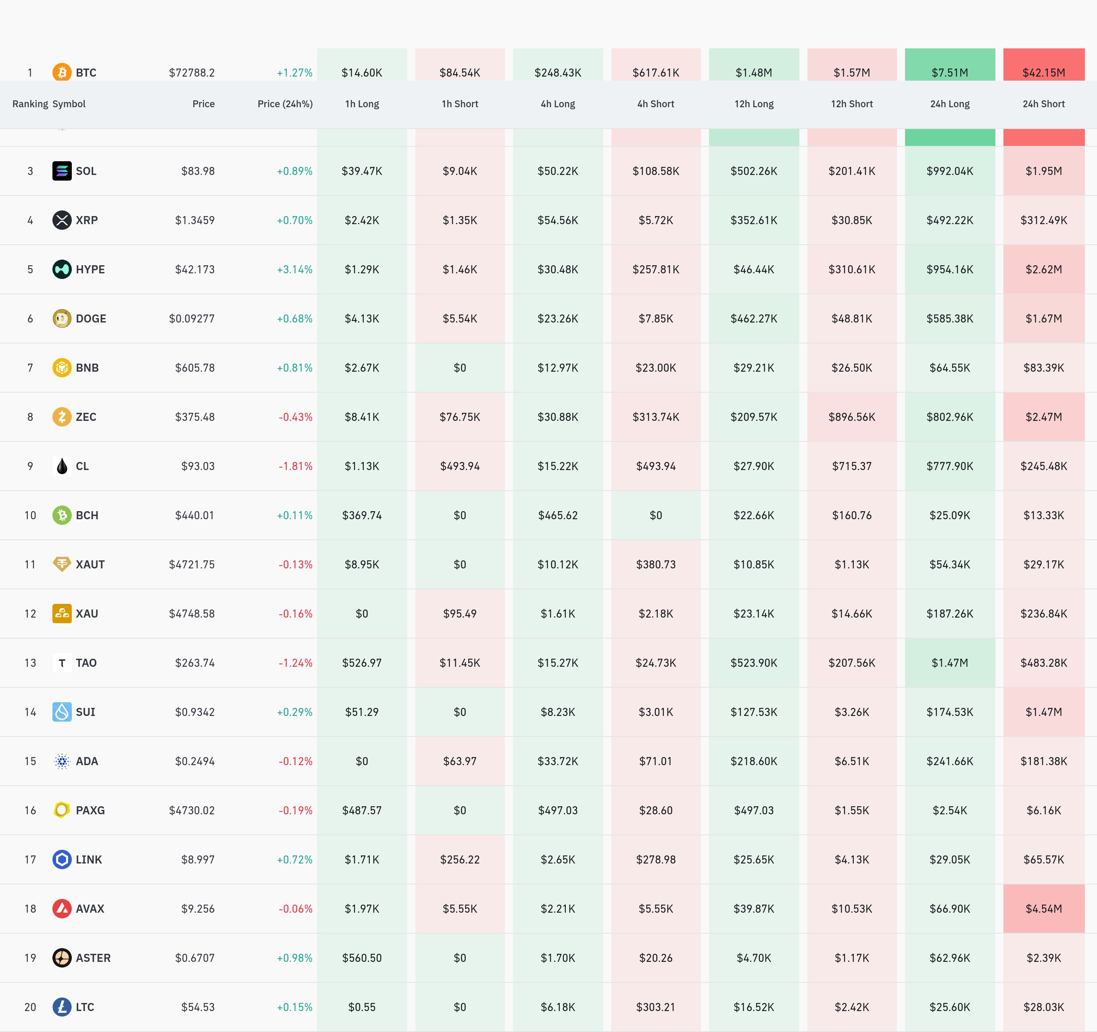Click AVAX 24h Short $4.54M cell
Viewport: 1097px width, 1032px height.
pos(1043,909)
